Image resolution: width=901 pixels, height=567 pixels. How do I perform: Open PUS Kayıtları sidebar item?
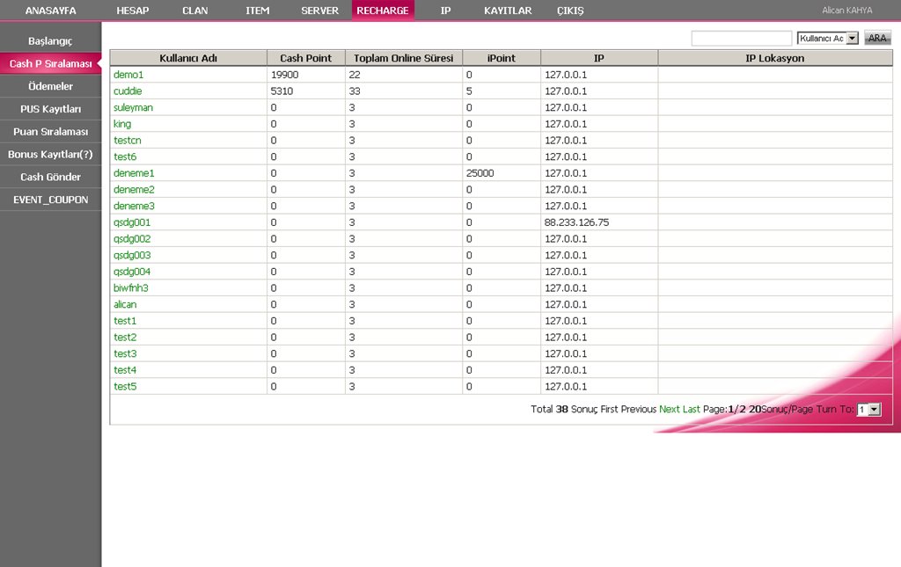50,109
